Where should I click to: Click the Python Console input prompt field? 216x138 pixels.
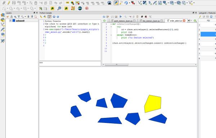coord(70,63)
